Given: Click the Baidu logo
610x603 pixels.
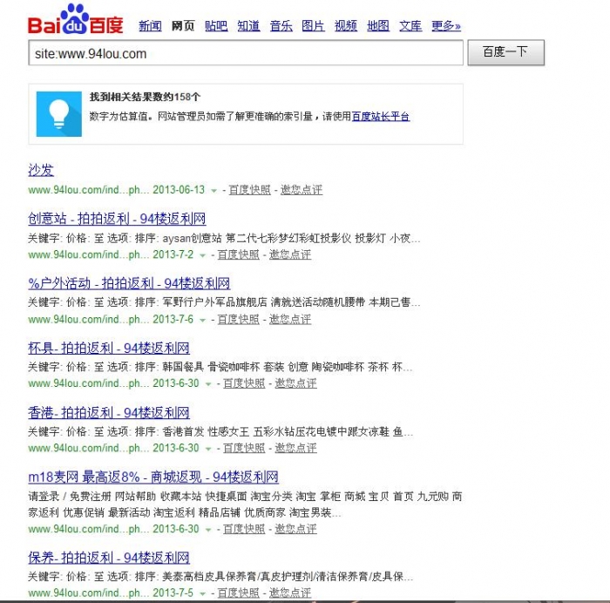Looking at the screenshot, I should [76, 19].
